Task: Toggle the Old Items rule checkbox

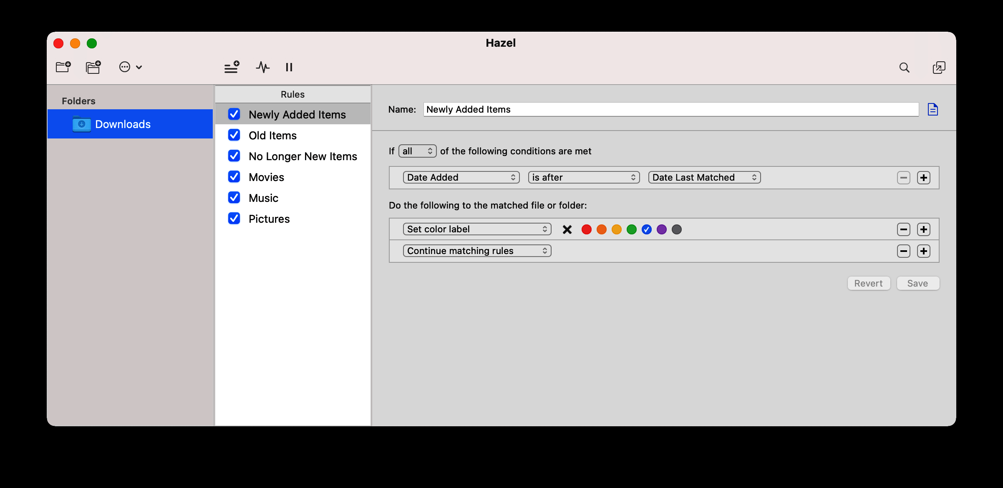Action: click(x=234, y=135)
